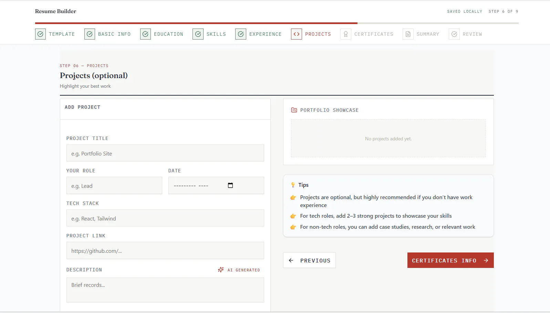This screenshot has width=550, height=313.
Task: Click the tip about non-tech roles
Action: (387, 227)
